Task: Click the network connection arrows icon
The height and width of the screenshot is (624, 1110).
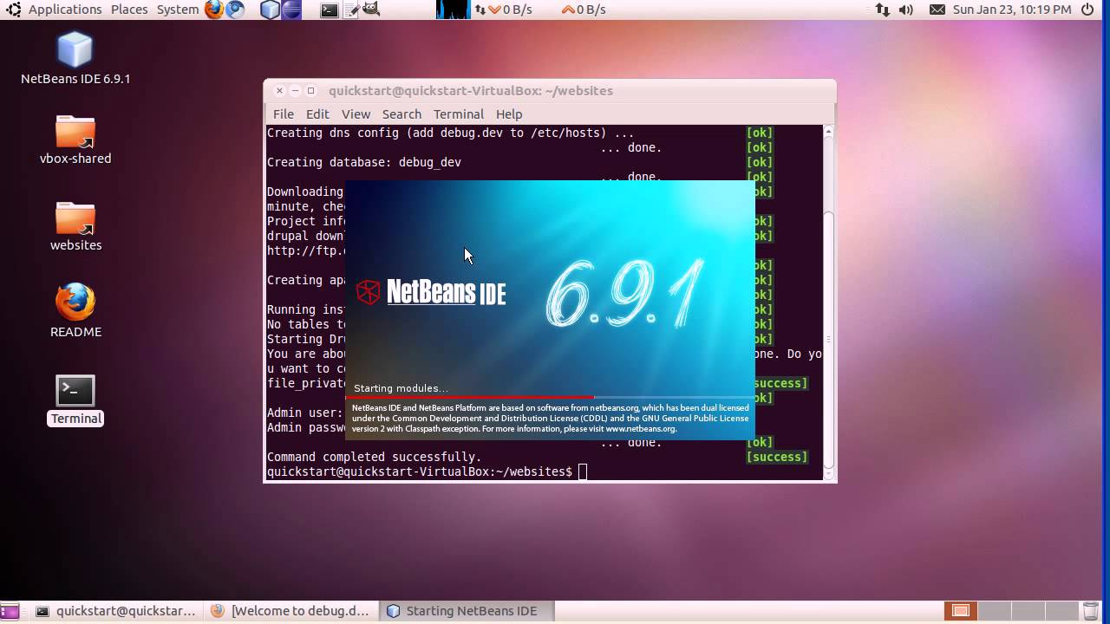Action: click(x=883, y=10)
